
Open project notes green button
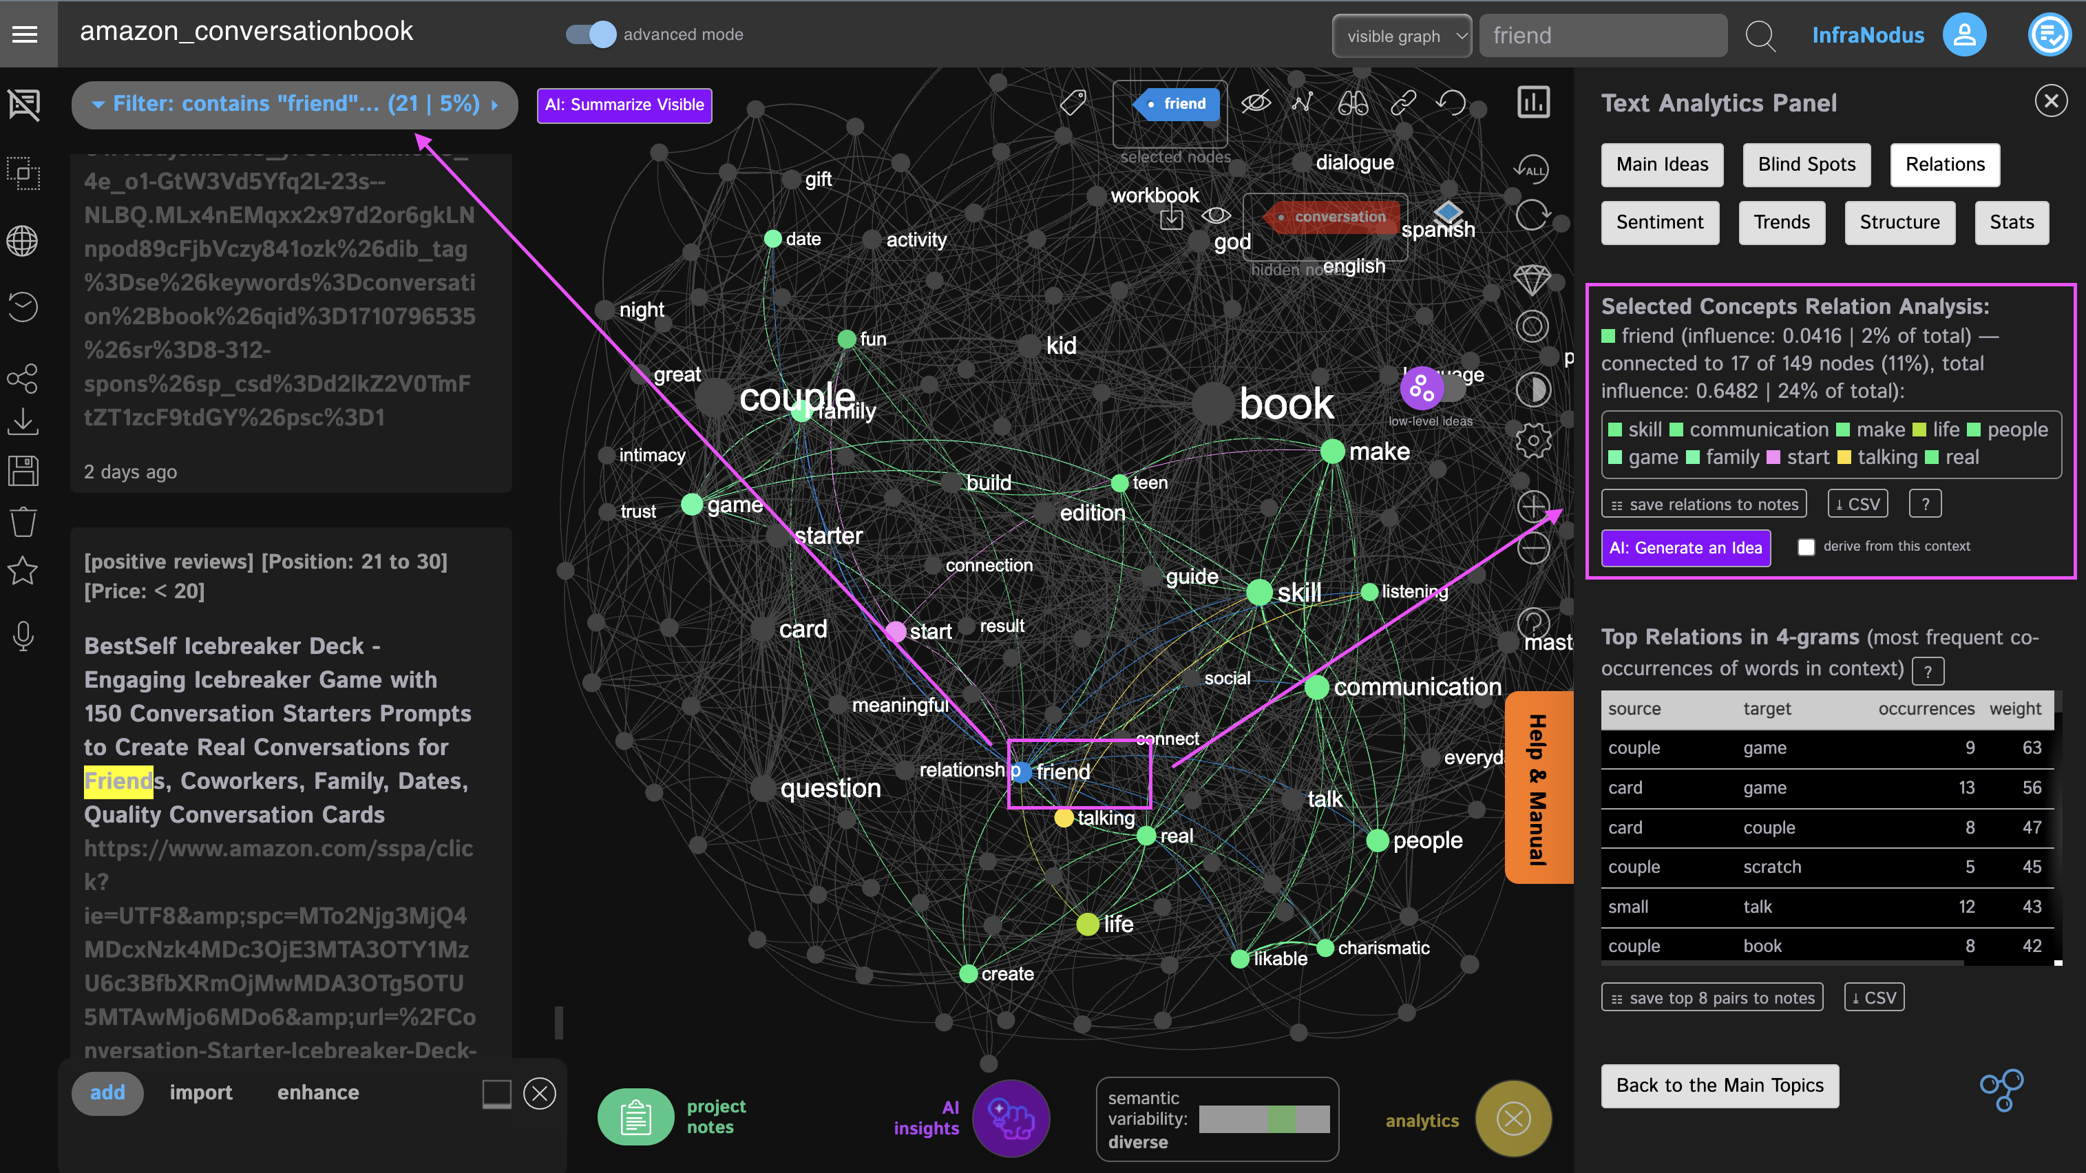pyautogui.click(x=635, y=1118)
